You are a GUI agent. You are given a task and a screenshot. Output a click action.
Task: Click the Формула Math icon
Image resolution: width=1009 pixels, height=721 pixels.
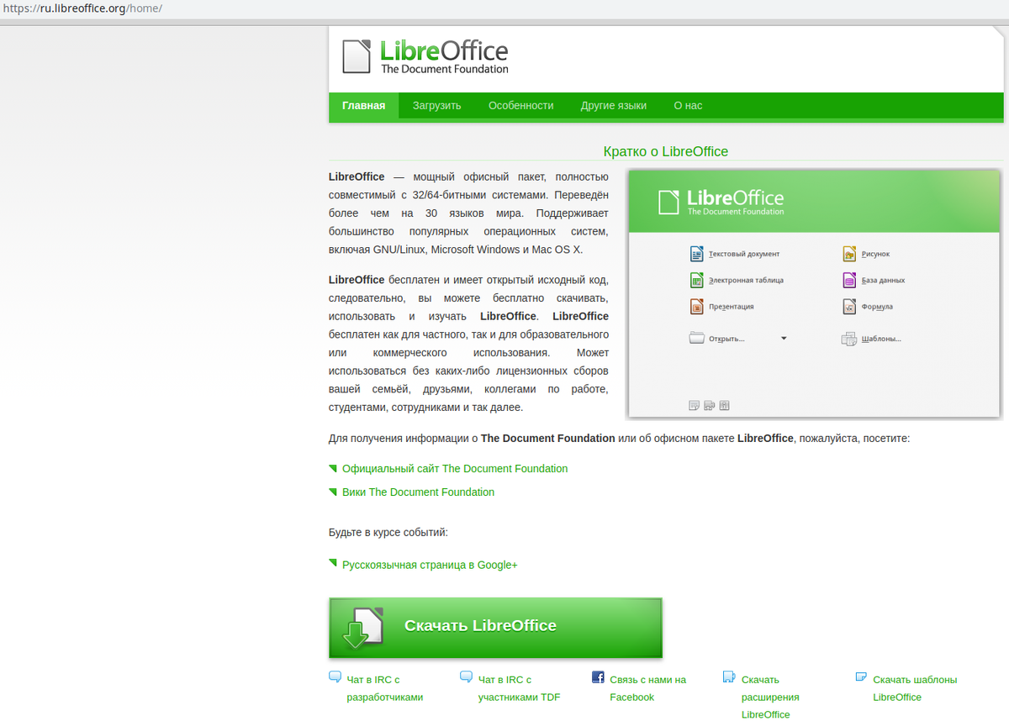tap(849, 307)
